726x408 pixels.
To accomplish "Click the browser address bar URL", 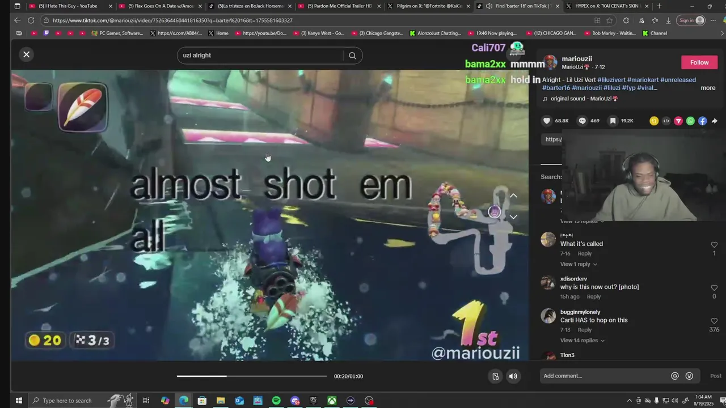I will click(x=172, y=20).
